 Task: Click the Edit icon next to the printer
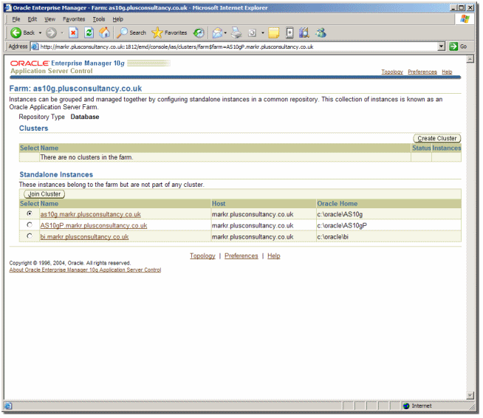pos(253,32)
